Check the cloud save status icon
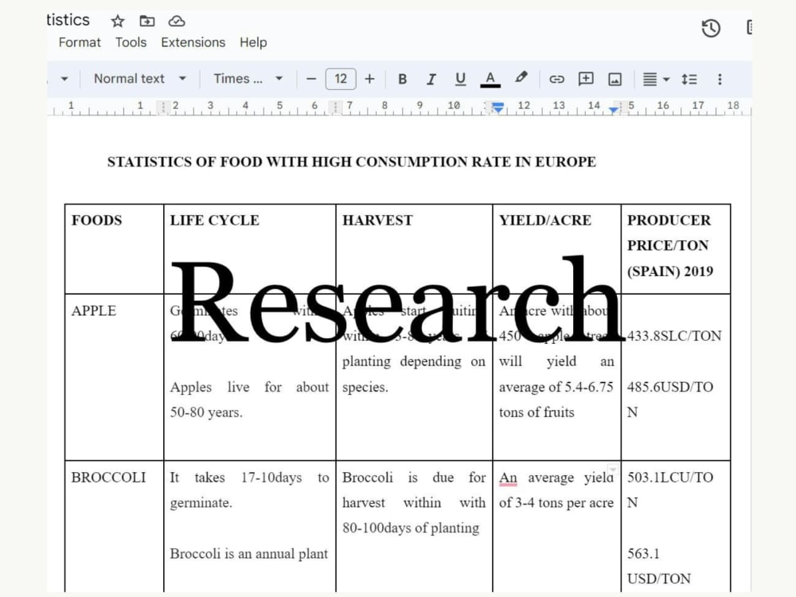796x597 pixels. tap(177, 21)
